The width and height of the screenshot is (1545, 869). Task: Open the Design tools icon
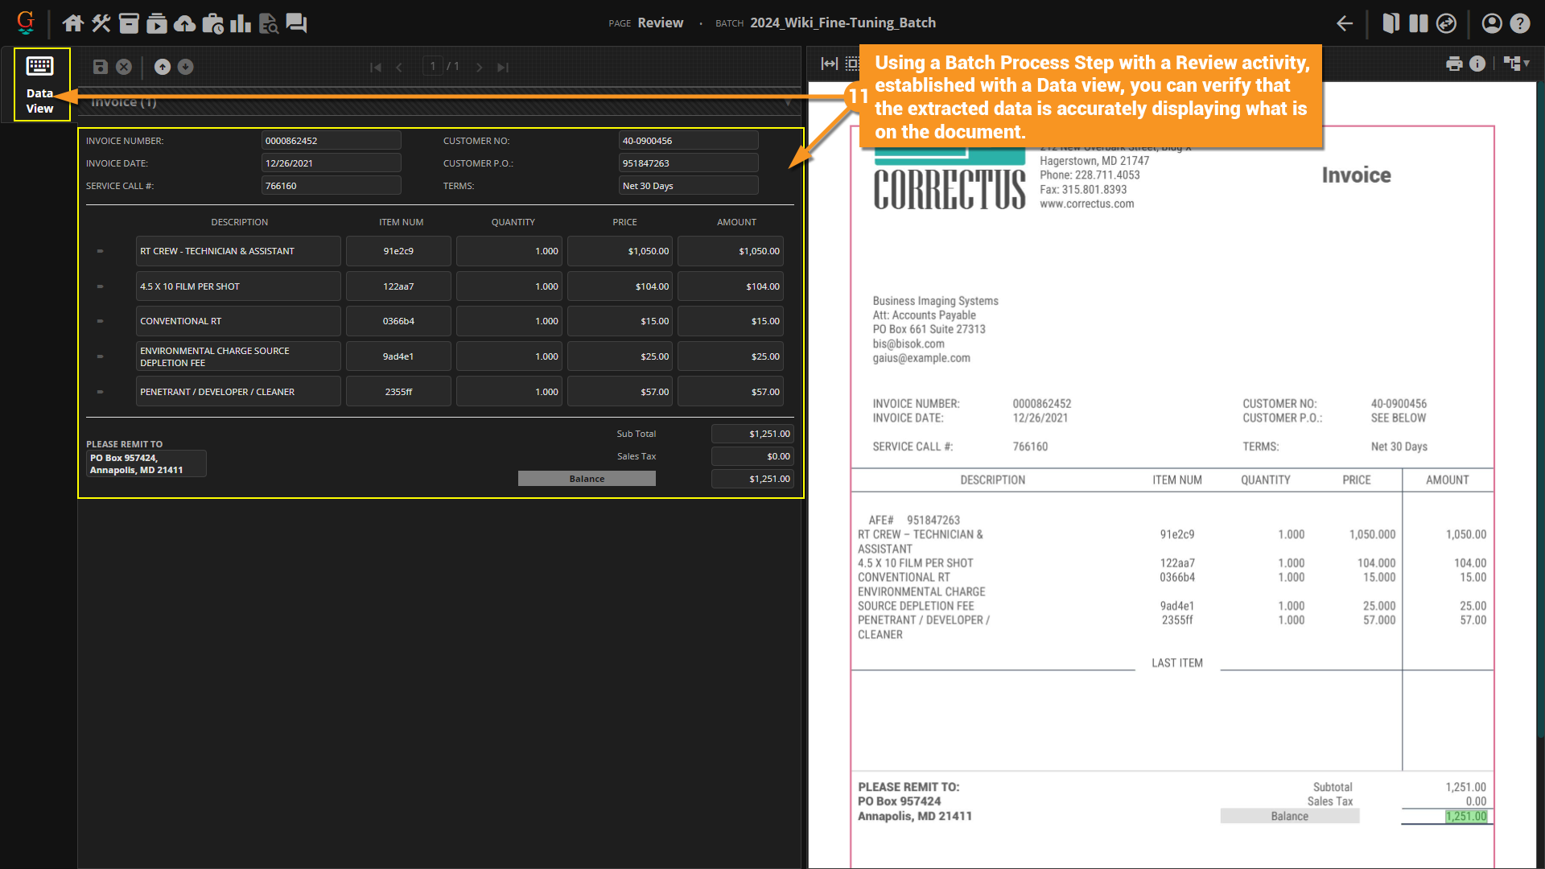tap(101, 23)
